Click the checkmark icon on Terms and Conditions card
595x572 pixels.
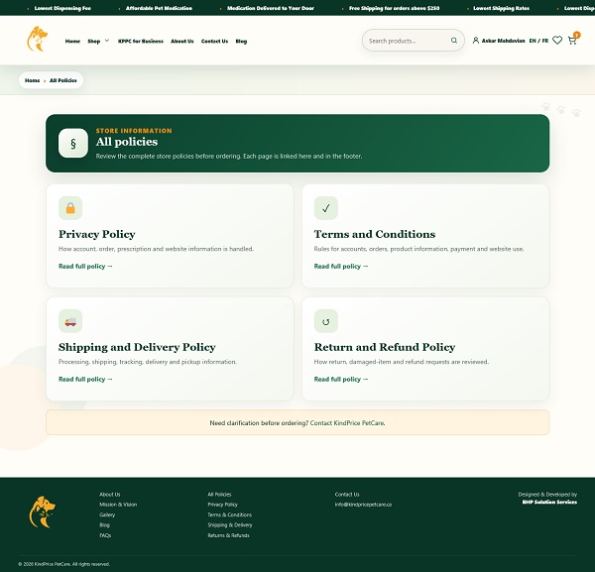pyautogui.click(x=326, y=208)
